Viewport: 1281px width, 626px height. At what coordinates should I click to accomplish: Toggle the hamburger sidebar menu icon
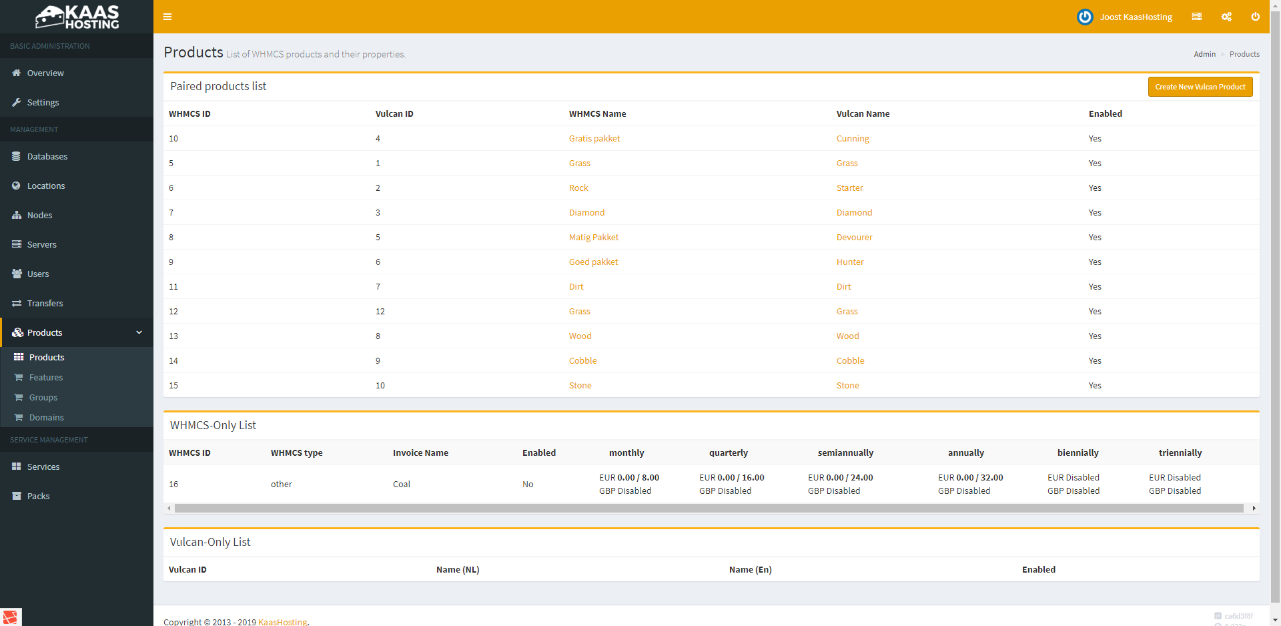[167, 17]
